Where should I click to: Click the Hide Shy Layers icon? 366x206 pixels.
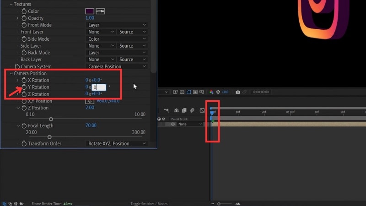coord(176,110)
